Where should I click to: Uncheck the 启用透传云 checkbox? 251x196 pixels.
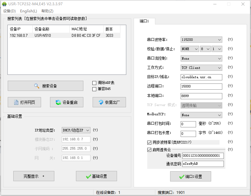pos(149,150)
